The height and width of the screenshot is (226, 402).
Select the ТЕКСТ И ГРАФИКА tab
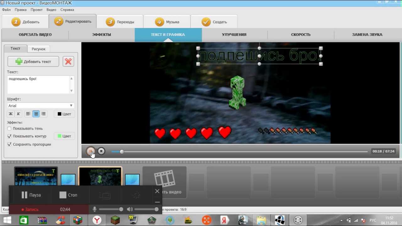click(168, 35)
